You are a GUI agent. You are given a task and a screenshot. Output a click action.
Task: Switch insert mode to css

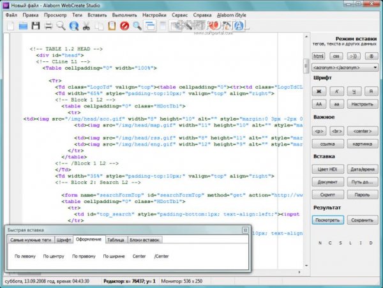coord(336,56)
